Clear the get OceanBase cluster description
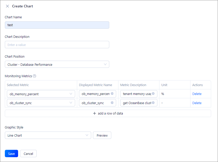Image resolution: width=218 pixels, height=162 pixels. (x=153, y=103)
